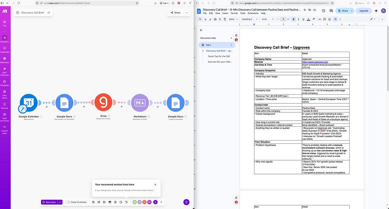Open the upgroves.com website link
This screenshot has width=389, height=209.
pyautogui.click(x=315, y=62)
